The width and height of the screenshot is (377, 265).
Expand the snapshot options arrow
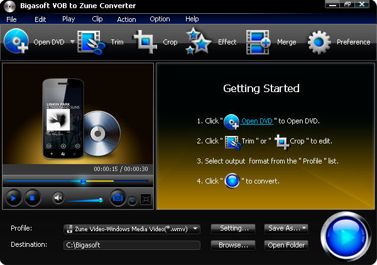132,201
